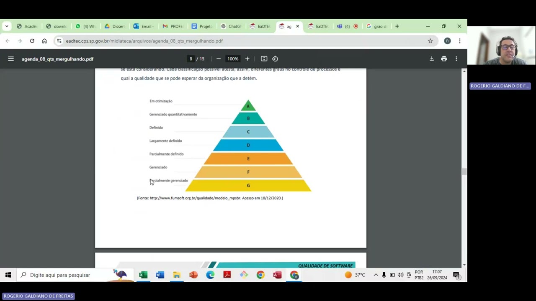Open clock showing 17:07 26/09/2024
The width and height of the screenshot is (536, 301).
[437, 275]
